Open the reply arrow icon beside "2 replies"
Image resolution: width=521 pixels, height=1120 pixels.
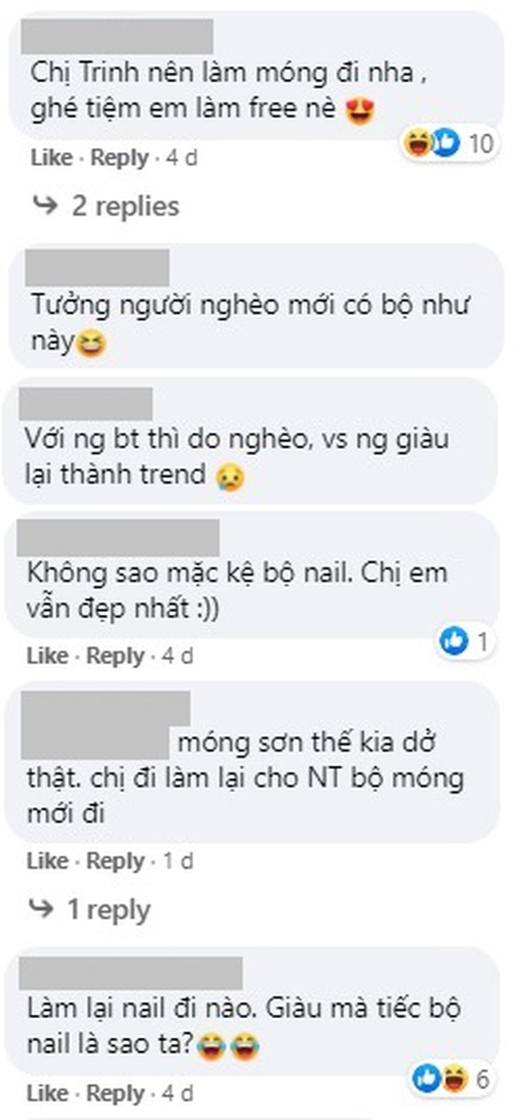[45, 206]
